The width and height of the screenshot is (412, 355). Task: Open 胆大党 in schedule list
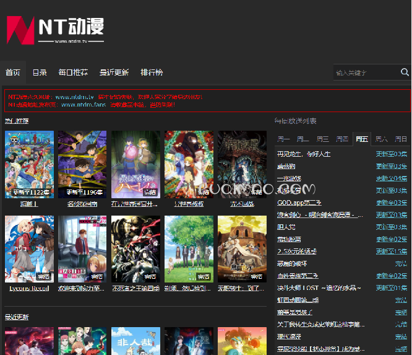coord(286,227)
